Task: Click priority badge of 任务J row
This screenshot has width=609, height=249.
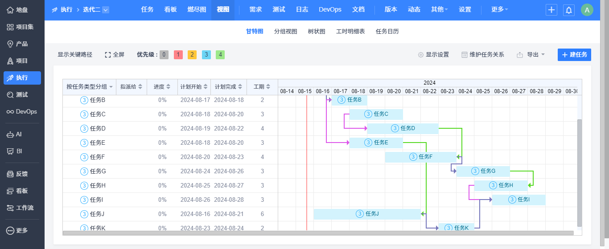Action: tap(84, 214)
